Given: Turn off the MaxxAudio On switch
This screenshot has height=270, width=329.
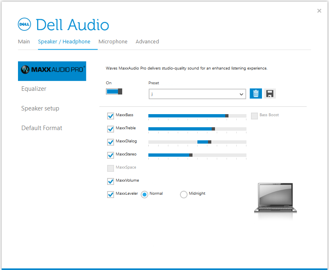Looking at the screenshot, I should pos(114,91).
